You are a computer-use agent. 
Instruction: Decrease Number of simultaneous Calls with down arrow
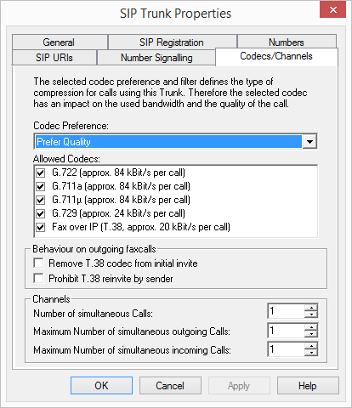pyautogui.click(x=311, y=314)
